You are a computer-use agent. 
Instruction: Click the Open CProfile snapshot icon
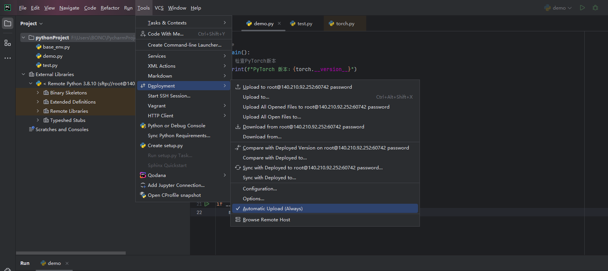(143, 195)
